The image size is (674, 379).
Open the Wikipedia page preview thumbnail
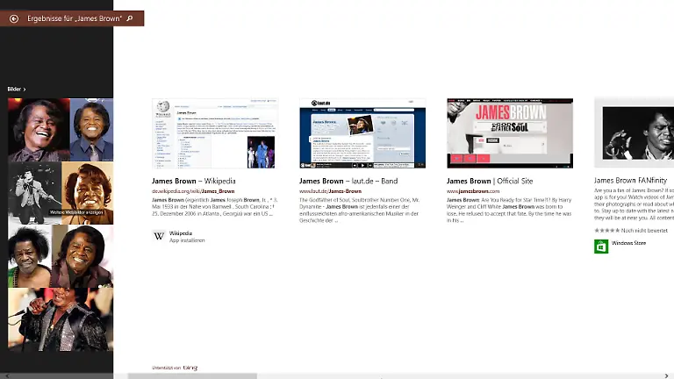point(214,133)
